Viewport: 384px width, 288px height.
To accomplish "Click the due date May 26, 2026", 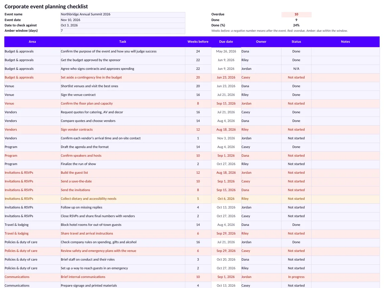I will click(x=226, y=51).
